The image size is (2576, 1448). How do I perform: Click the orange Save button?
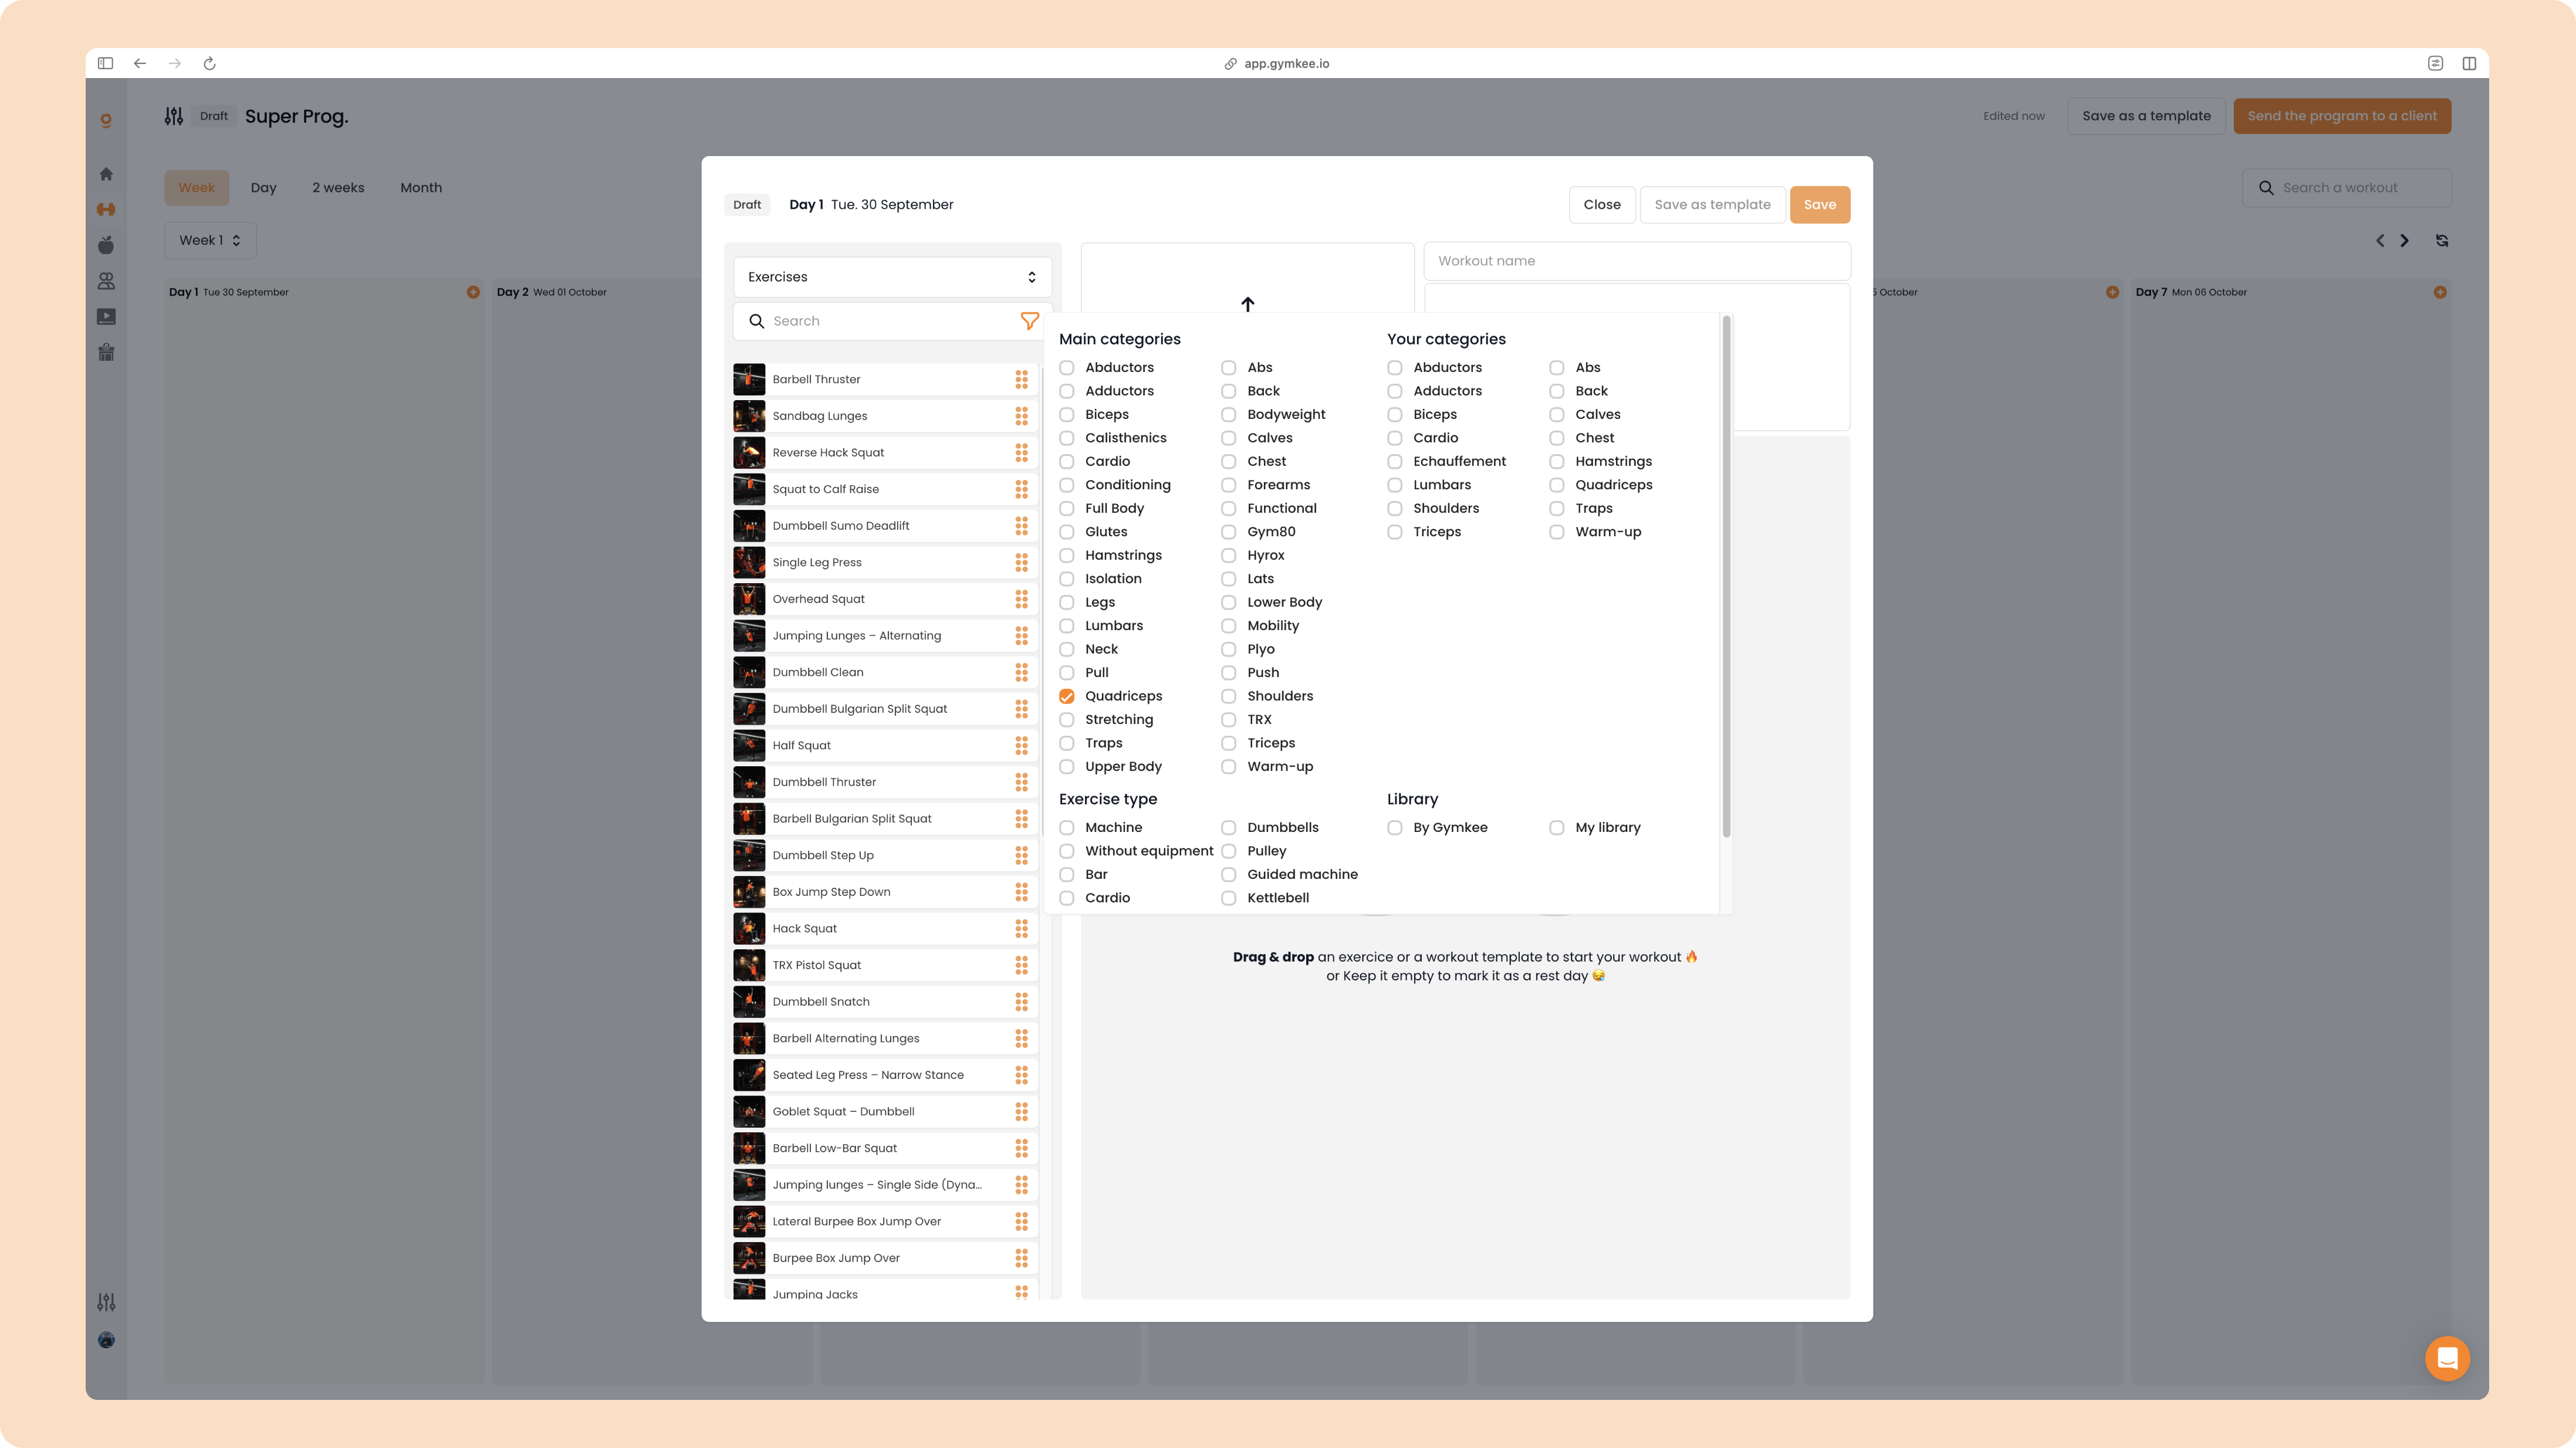[1819, 204]
